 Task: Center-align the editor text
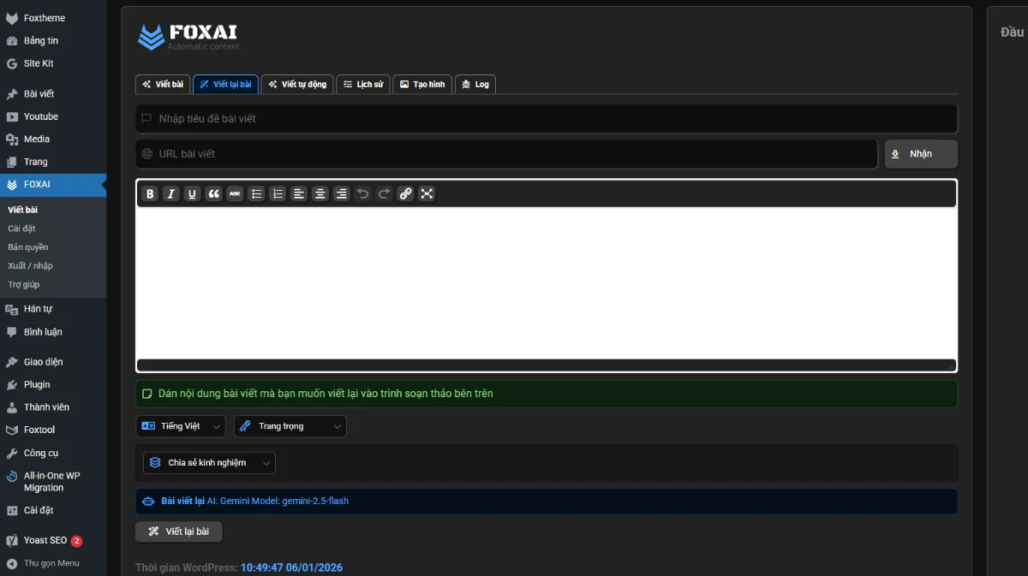320,193
